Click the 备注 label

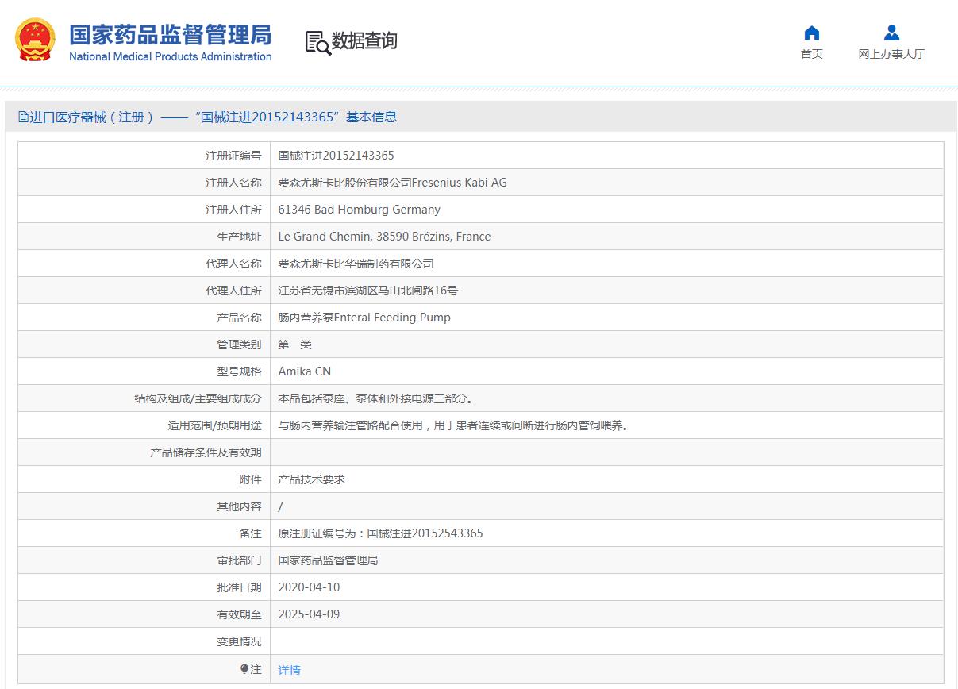[x=250, y=533]
